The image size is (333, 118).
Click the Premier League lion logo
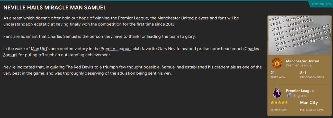277,93
